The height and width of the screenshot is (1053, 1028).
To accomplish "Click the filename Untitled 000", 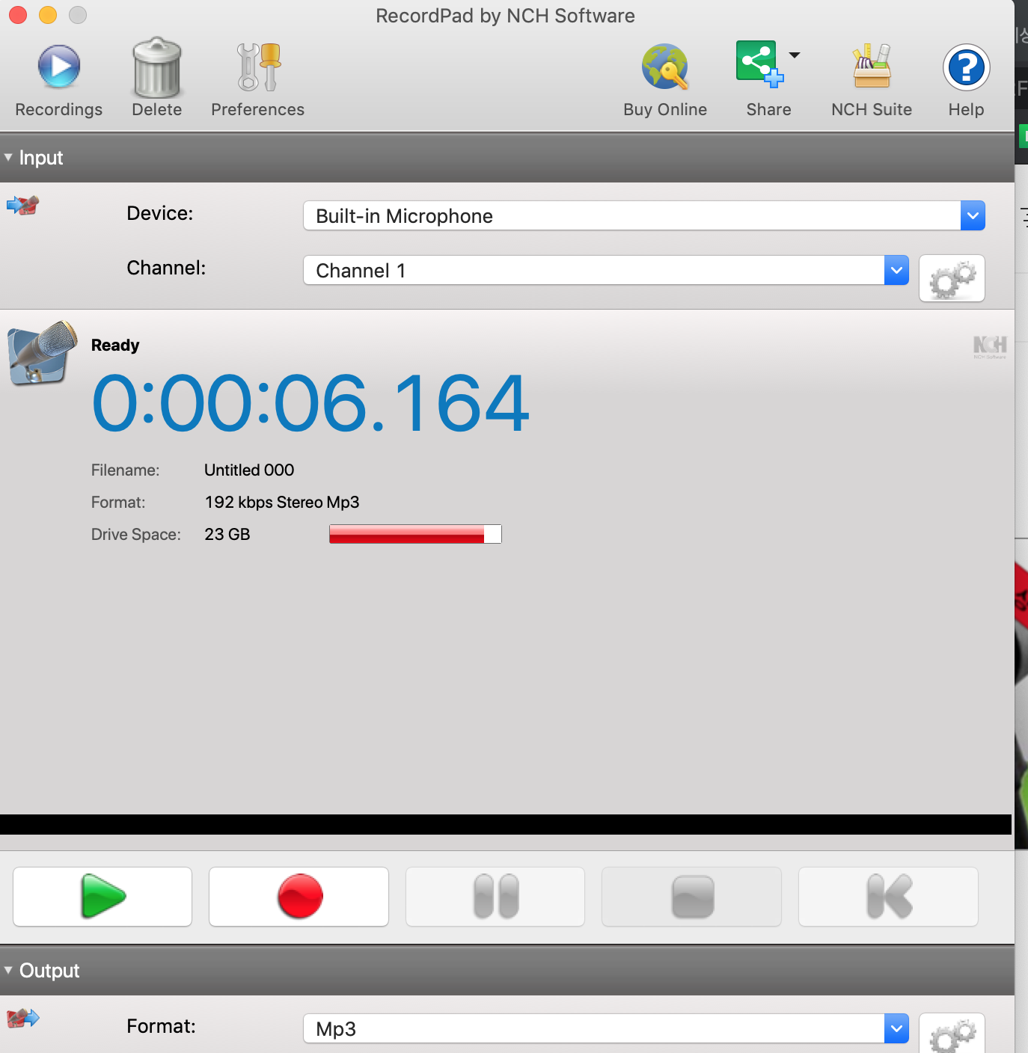I will (249, 470).
